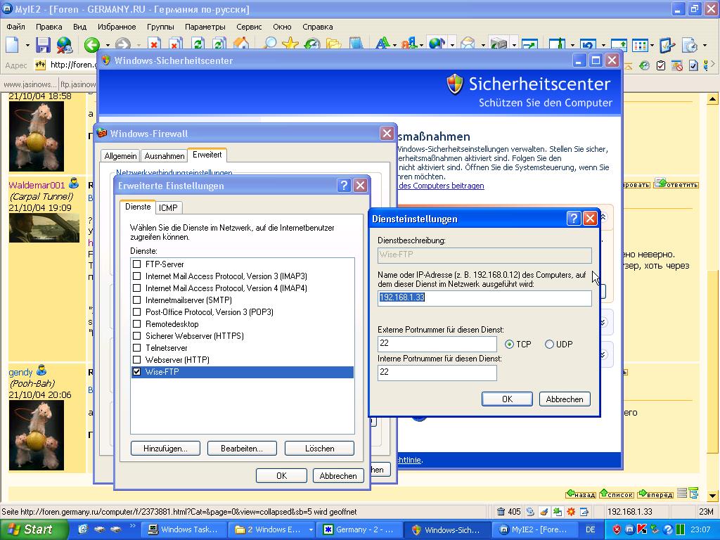The height and width of the screenshot is (540, 720).
Task: Select the TCP radio button
Action: click(509, 345)
